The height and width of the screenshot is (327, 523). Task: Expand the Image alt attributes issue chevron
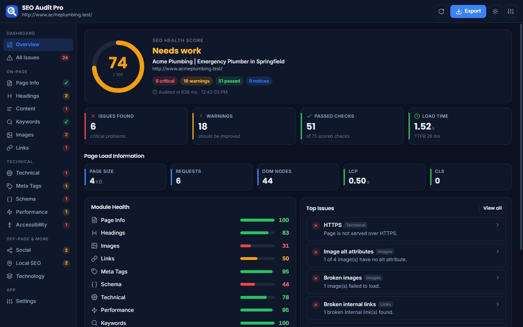pyautogui.click(x=497, y=251)
